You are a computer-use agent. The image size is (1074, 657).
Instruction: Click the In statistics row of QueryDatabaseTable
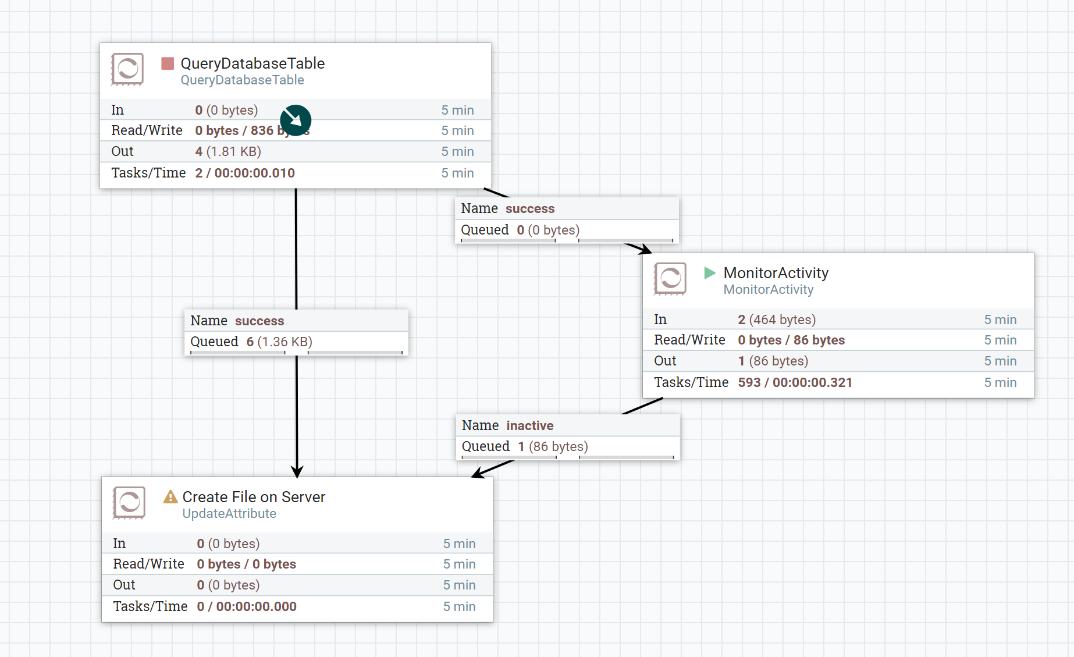click(x=233, y=109)
